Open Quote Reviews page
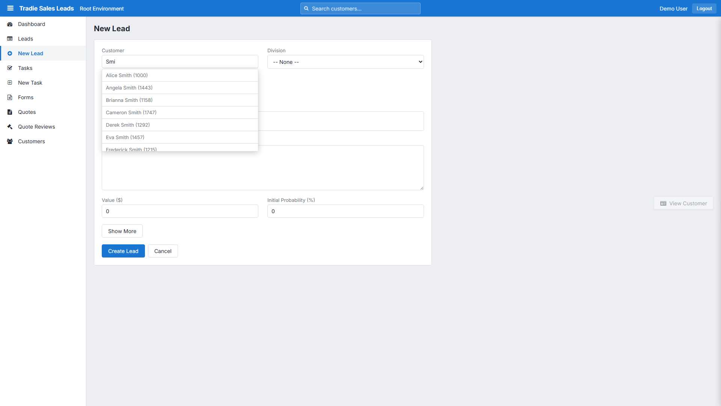This screenshot has height=406, width=721. (x=43, y=127)
